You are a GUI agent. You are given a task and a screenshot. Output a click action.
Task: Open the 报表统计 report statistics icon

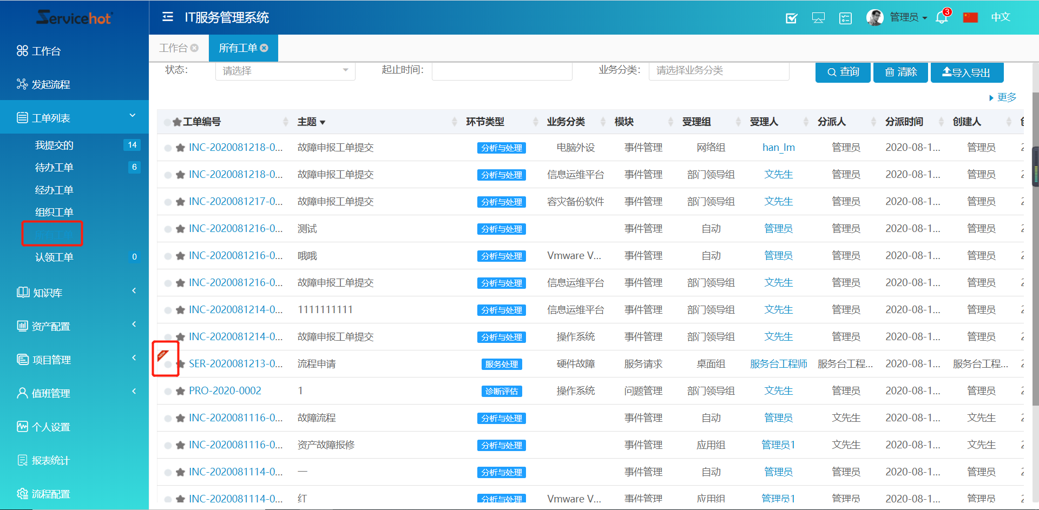click(x=22, y=460)
